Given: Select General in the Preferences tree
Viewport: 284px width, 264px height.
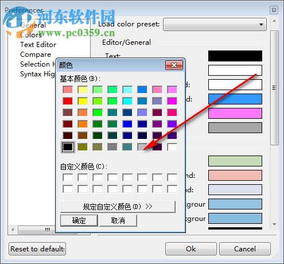Looking at the screenshot, I should pyautogui.click(x=33, y=25).
